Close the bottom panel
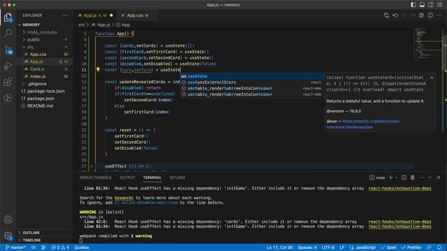 439,178
